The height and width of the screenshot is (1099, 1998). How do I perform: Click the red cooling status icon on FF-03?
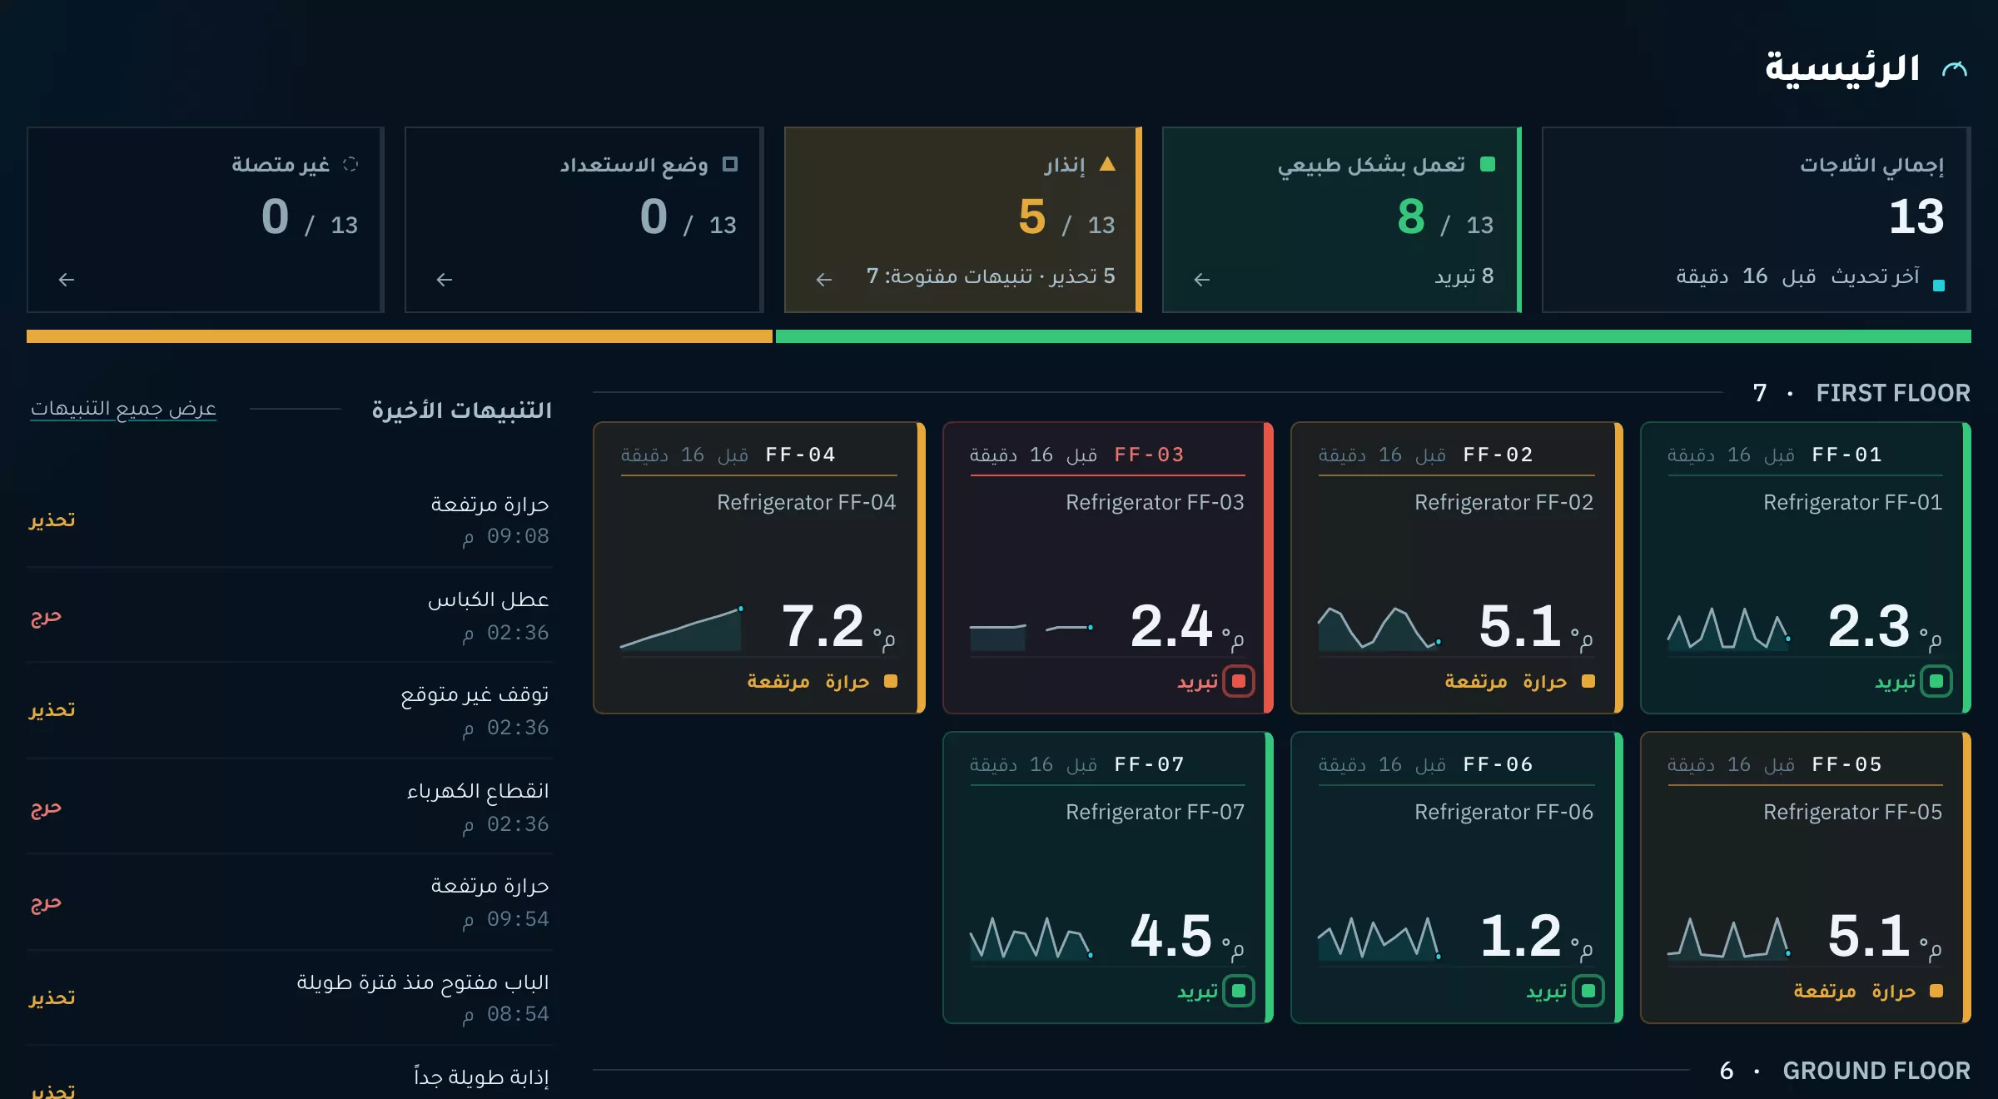coord(1239,681)
